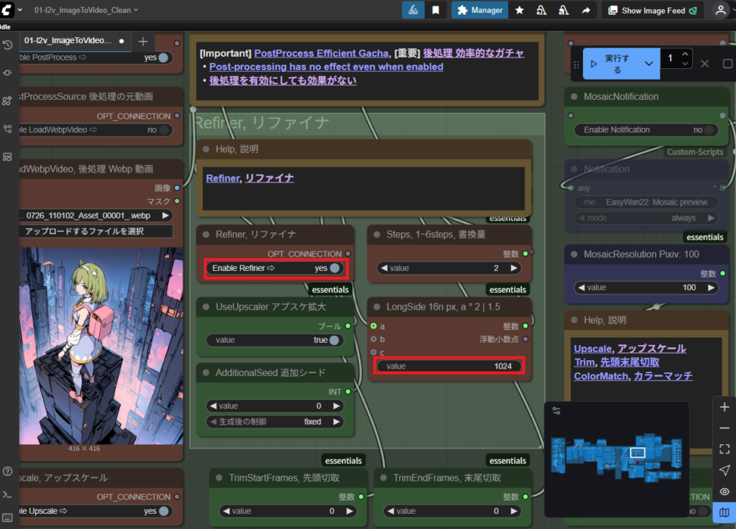Image resolution: width=736 pixels, height=529 pixels.
Task: Toggle LoadWebpVideo no switch
Action: coord(163,130)
